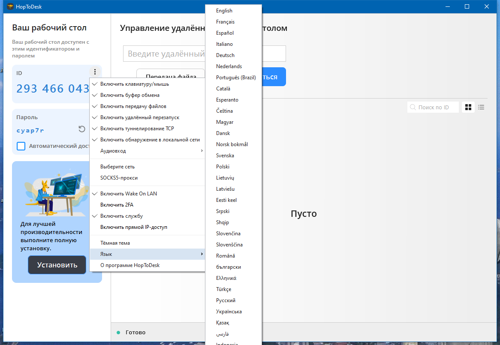
Task: Click the Передача файла button
Action: tap(171, 74)
